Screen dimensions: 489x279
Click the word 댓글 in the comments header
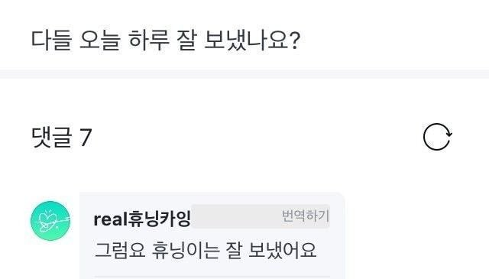click(51, 137)
